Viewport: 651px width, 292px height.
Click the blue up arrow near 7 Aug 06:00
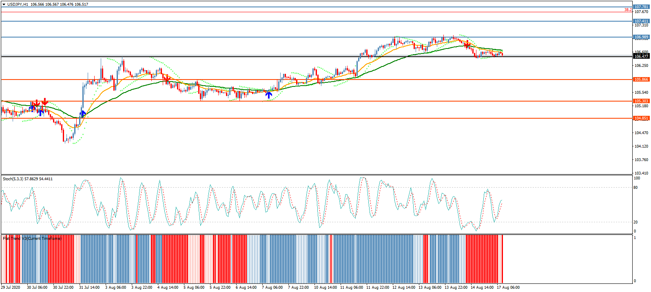[269, 95]
